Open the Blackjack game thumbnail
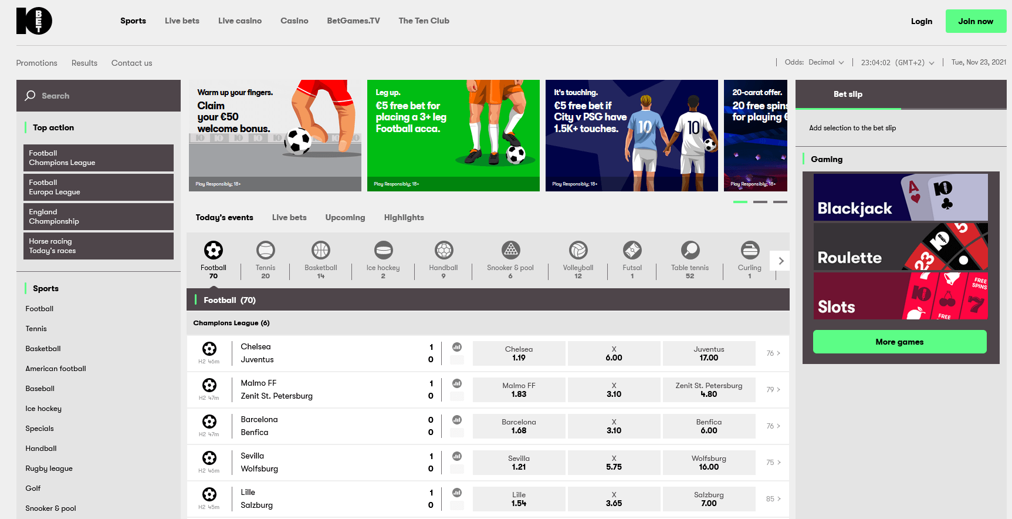Screen dimensions: 1012x519 901,197
